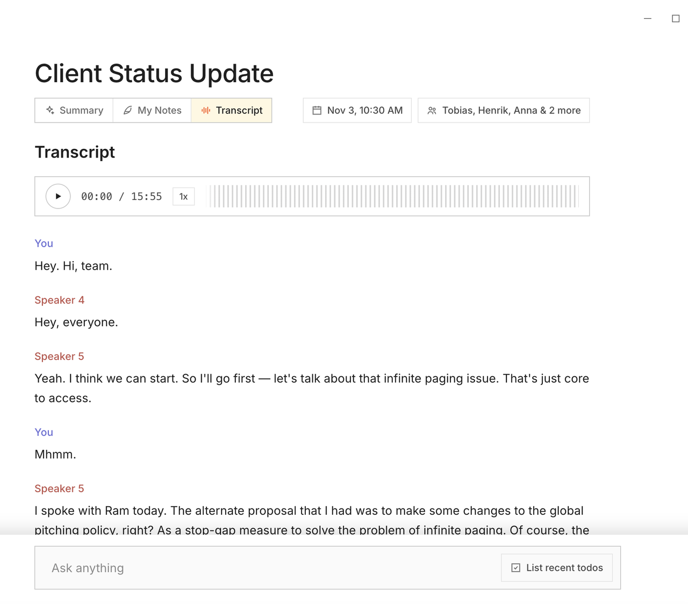Click the Speaker 4 label
688x604 pixels.
click(x=60, y=300)
